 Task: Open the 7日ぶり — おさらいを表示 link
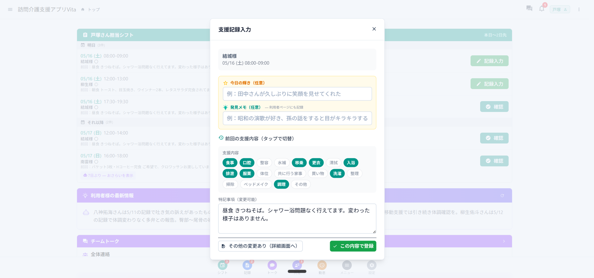tap(108, 175)
